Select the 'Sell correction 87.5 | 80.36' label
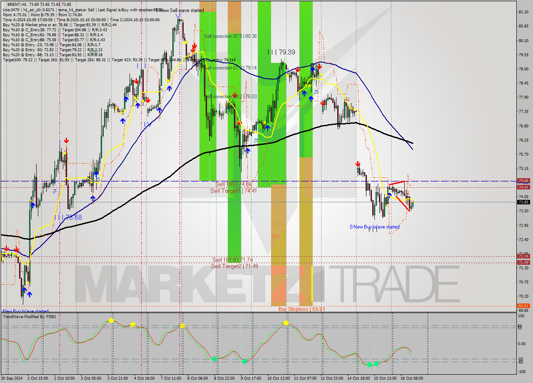The height and width of the screenshot is (383, 533). pos(230,36)
